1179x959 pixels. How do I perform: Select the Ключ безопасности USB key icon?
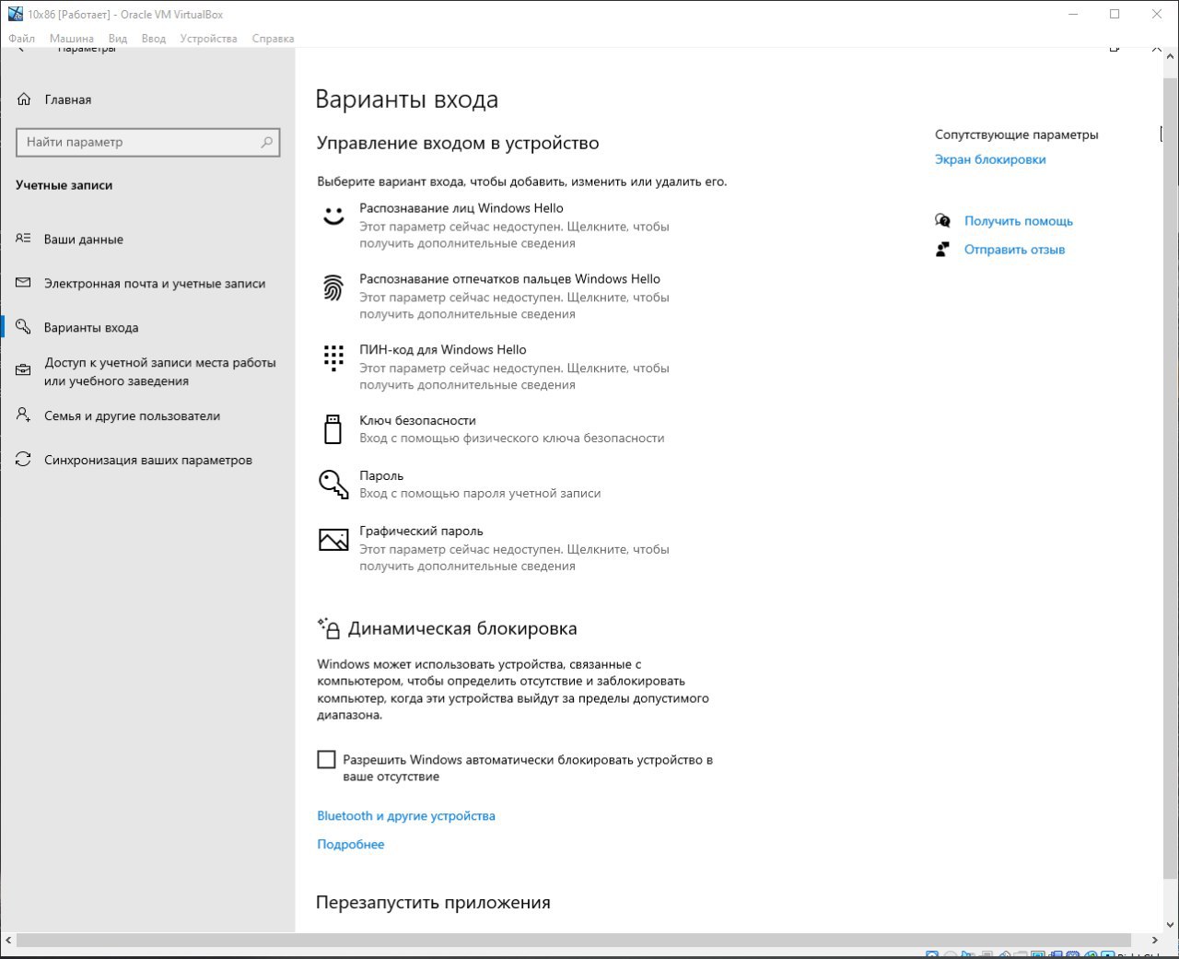pyautogui.click(x=333, y=429)
